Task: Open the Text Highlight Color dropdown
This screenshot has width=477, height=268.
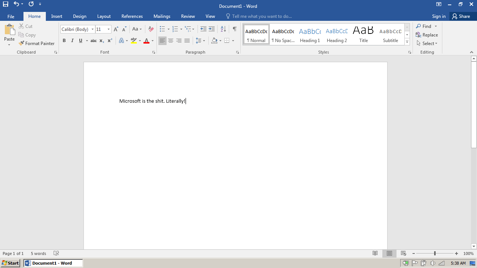Action: click(x=140, y=41)
